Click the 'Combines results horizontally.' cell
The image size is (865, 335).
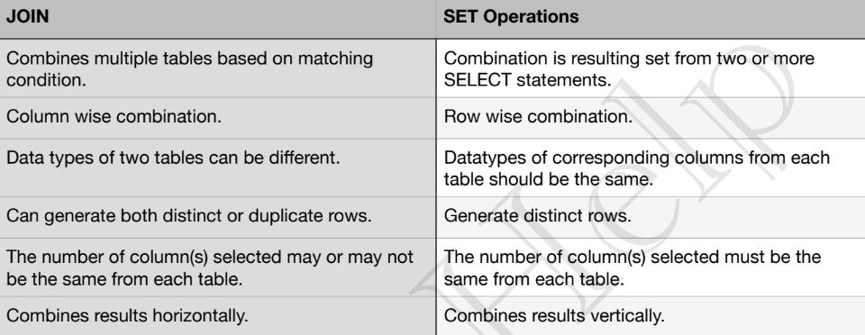tap(218, 316)
